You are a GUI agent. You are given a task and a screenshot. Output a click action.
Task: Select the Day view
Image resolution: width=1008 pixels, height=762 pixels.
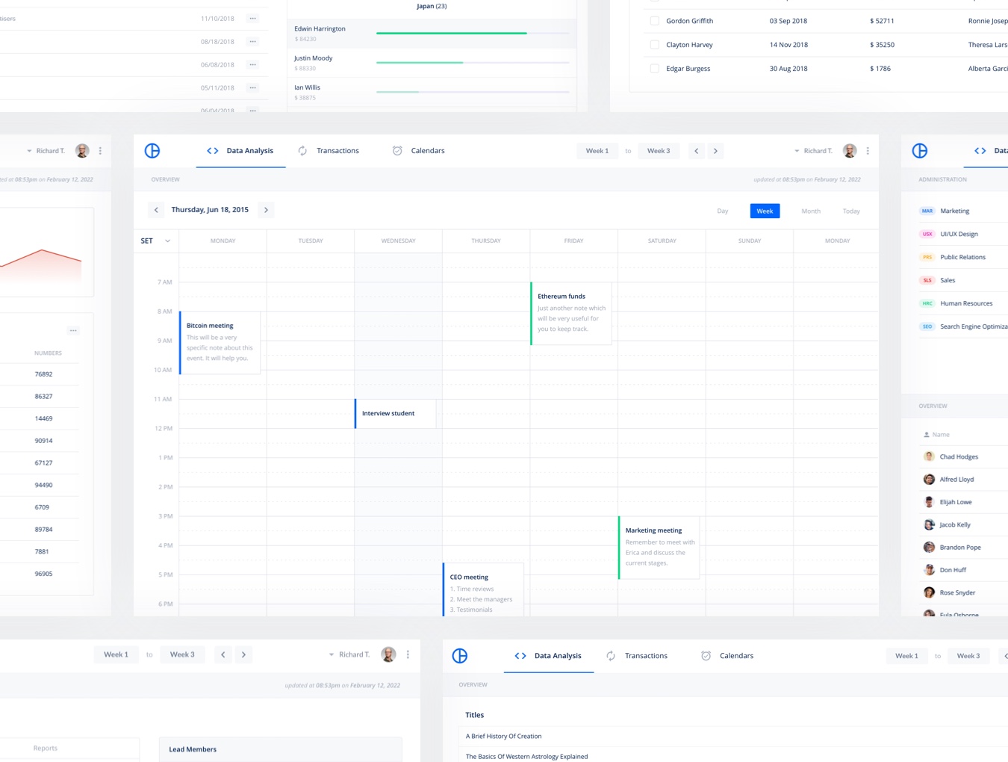[x=723, y=211]
